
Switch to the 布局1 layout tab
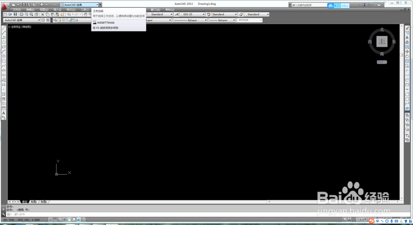pos(34,202)
